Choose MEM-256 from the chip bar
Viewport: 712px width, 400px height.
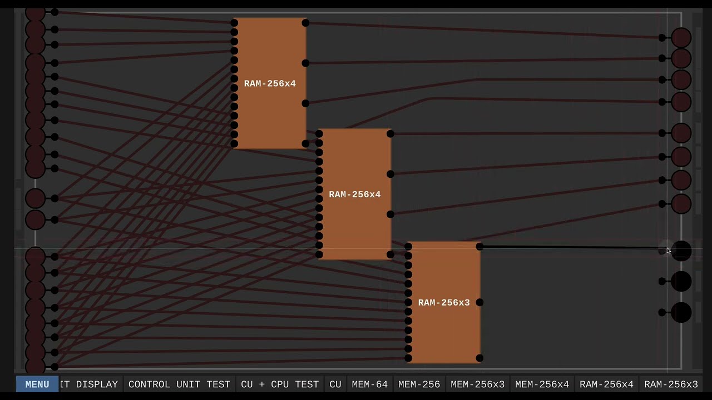pos(419,384)
